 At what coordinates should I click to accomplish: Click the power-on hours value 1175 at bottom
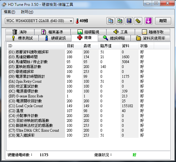[44, 155]
